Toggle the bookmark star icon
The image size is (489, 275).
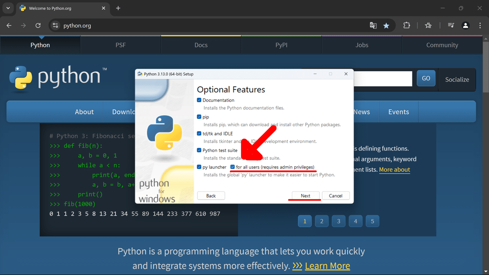[386, 25]
